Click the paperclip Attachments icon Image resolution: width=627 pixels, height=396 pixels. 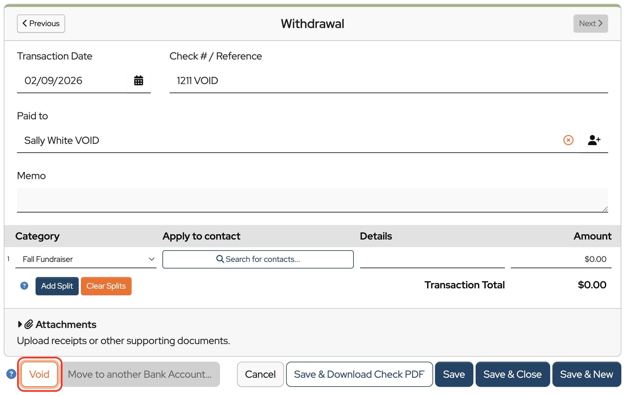coord(29,324)
